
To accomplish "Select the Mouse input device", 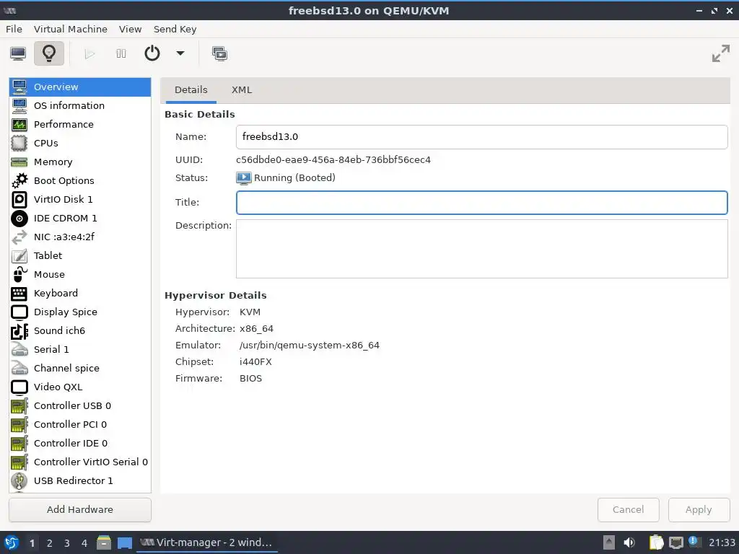I will [x=80, y=275].
